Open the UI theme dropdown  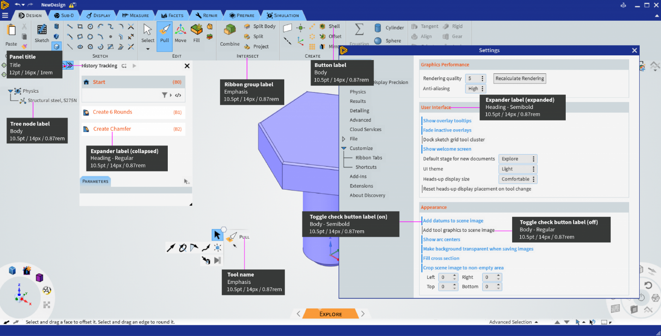pyautogui.click(x=518, y=169)
